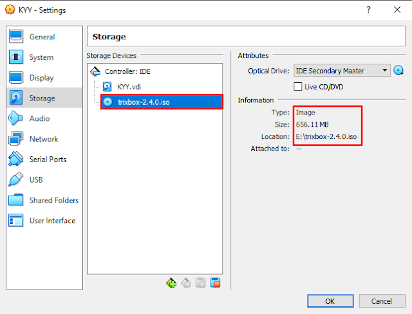
Task: Close the KYY Settings dialog
Action: 397,10
